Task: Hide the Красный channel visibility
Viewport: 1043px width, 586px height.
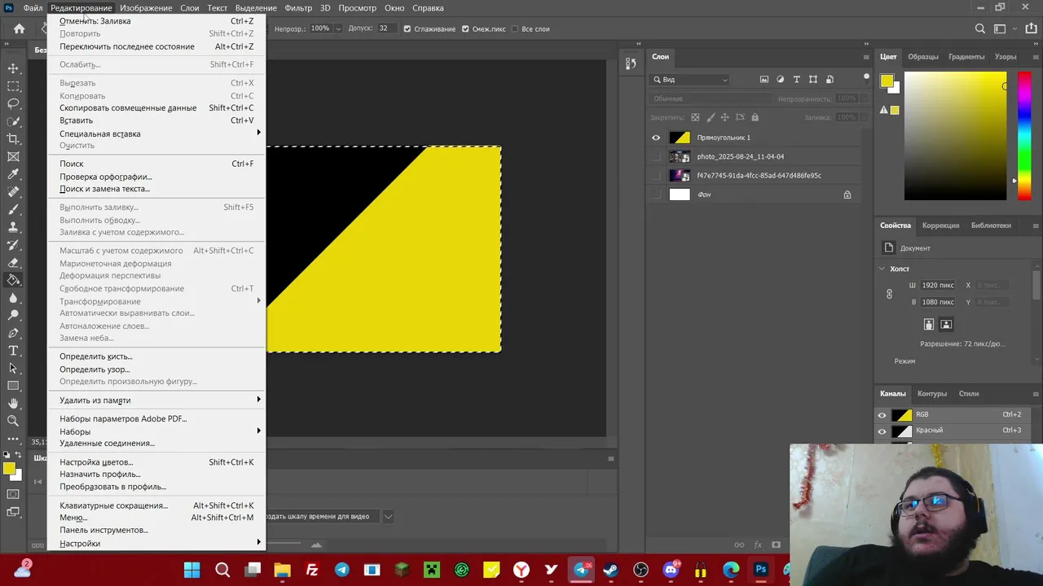Action: [x=882, y=431]
